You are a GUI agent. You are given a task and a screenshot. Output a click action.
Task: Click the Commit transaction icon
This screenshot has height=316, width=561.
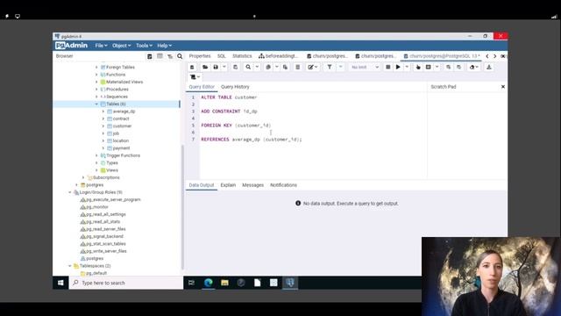pos(448,67)
